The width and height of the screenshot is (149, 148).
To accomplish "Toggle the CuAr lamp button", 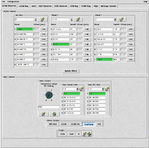I will (x=71, y=134).
